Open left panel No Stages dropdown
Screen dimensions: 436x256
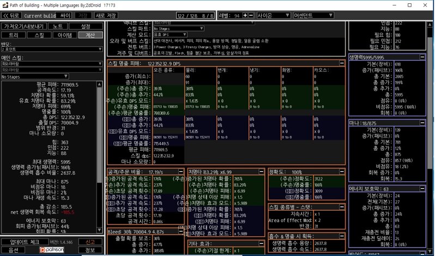pos(35,76)
